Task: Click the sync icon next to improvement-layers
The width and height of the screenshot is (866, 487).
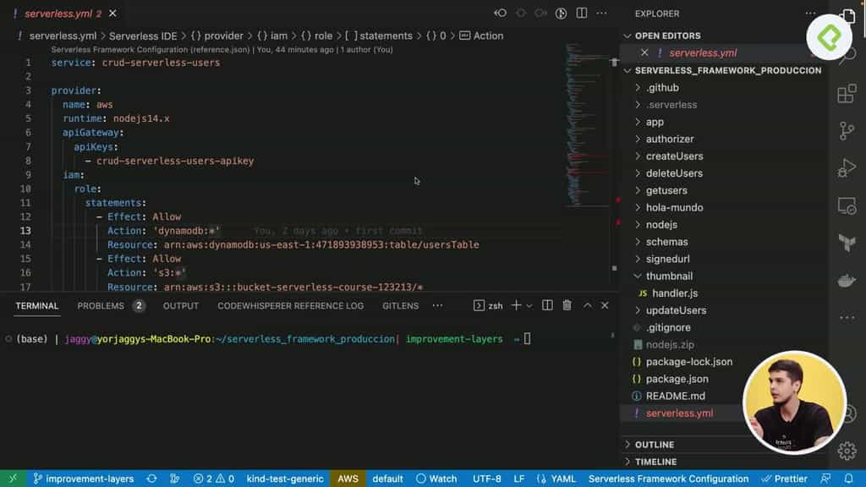Action: click(152, 478)
